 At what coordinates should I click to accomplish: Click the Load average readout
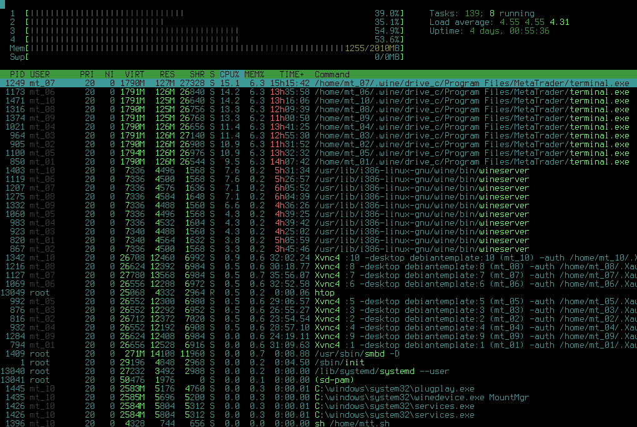(x=499, y=22)
